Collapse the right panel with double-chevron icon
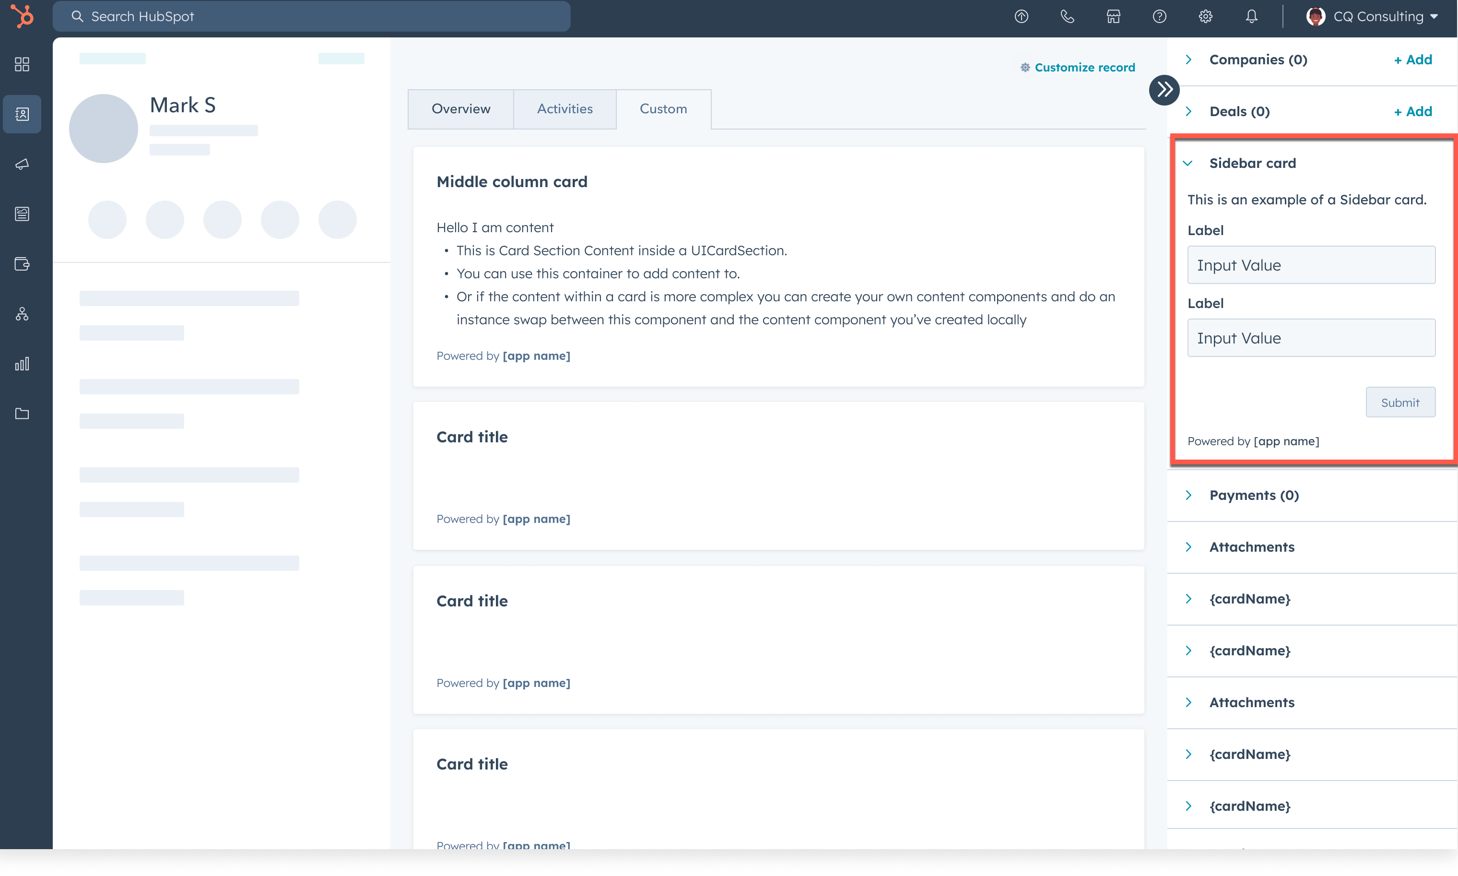The height and width of the screenshot is (876, 1458). 1164,90
